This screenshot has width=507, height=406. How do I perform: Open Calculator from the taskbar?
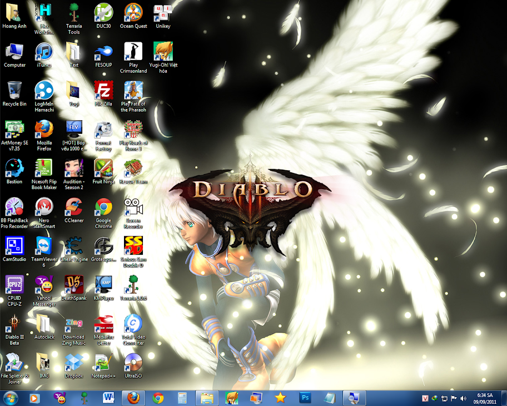coord(183,398)
